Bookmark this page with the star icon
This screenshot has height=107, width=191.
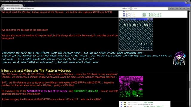[x=170, y=9]
